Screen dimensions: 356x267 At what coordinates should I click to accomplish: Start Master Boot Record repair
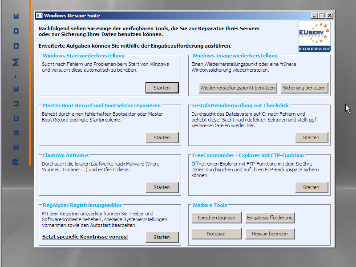pos(162,138)
